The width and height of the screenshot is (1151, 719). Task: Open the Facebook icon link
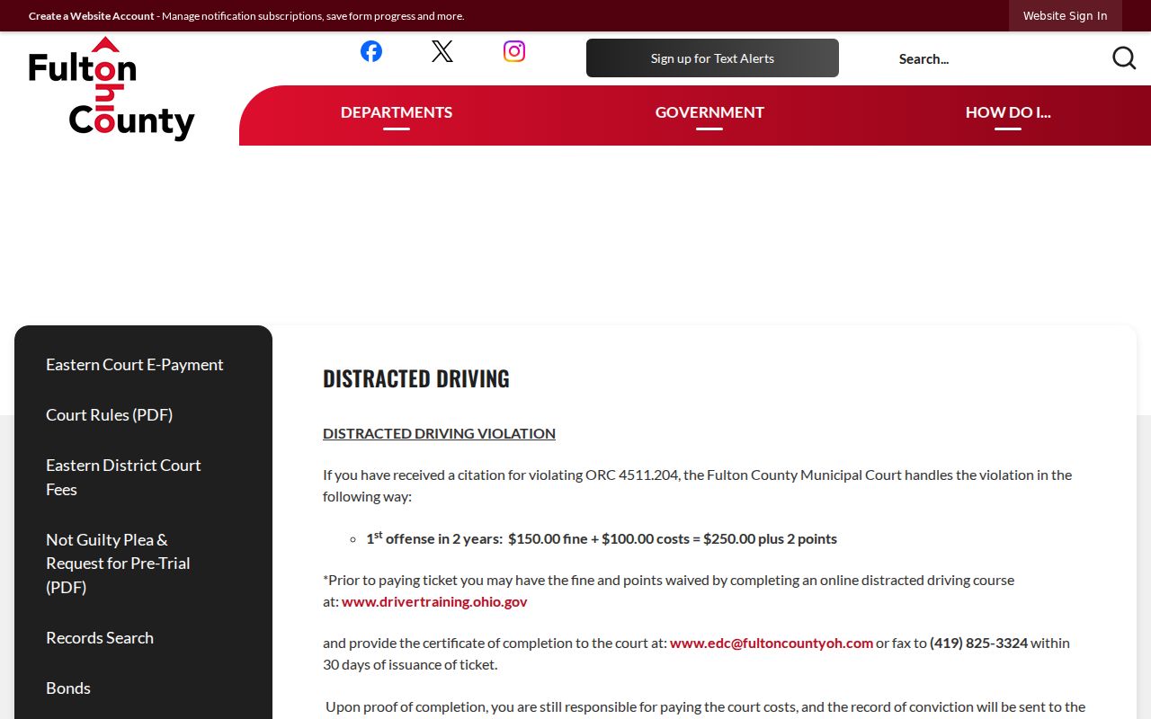(x=370, y=51)
